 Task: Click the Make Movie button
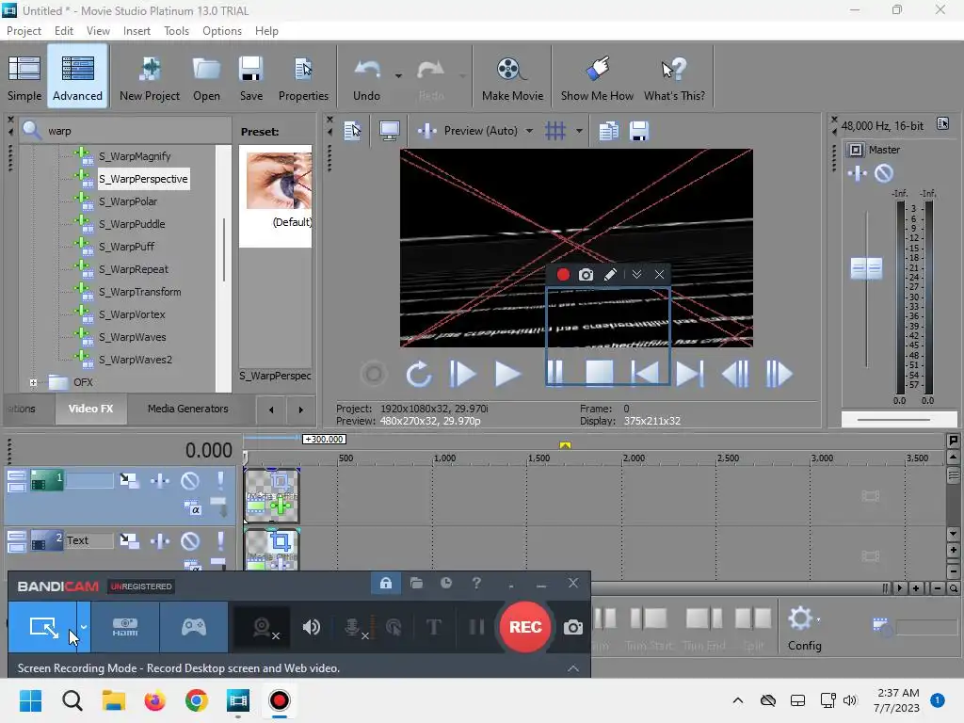pos(512,77)
